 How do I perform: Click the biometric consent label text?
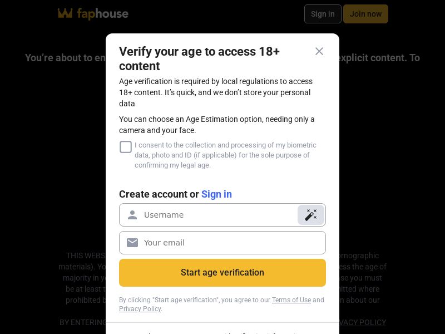[x=225, y=155]
